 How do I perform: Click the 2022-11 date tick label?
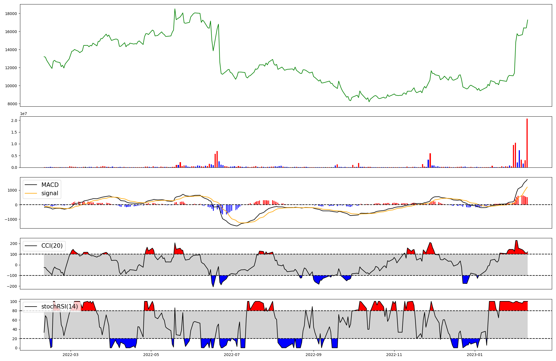(x=394, y=355)
